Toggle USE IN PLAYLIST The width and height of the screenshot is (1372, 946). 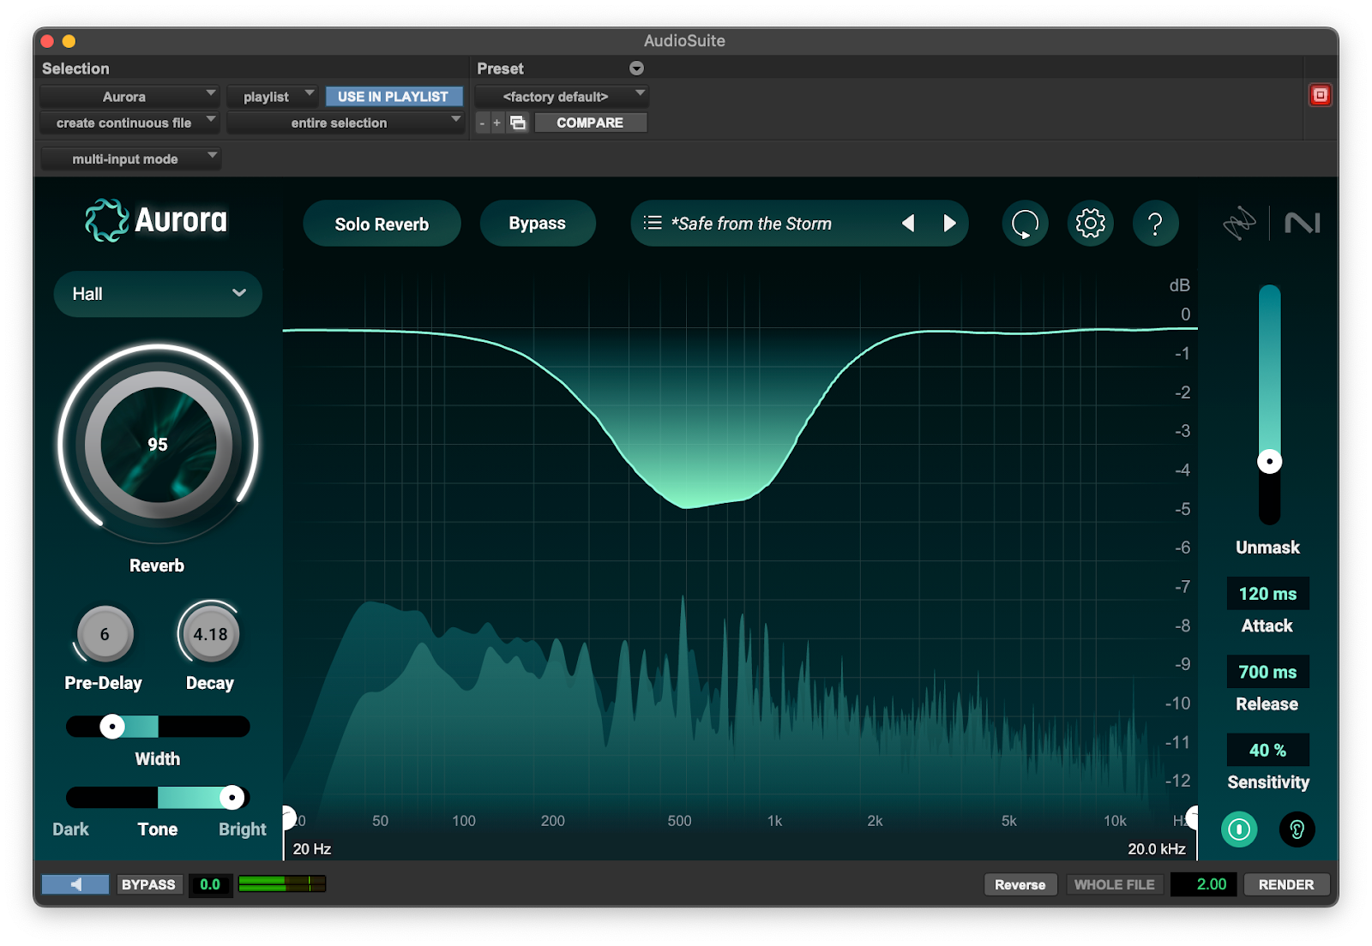point(393,97)
